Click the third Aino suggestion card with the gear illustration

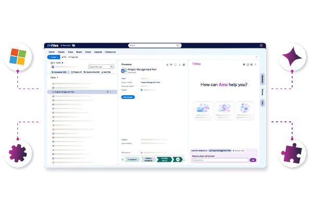tap(245, 111)
